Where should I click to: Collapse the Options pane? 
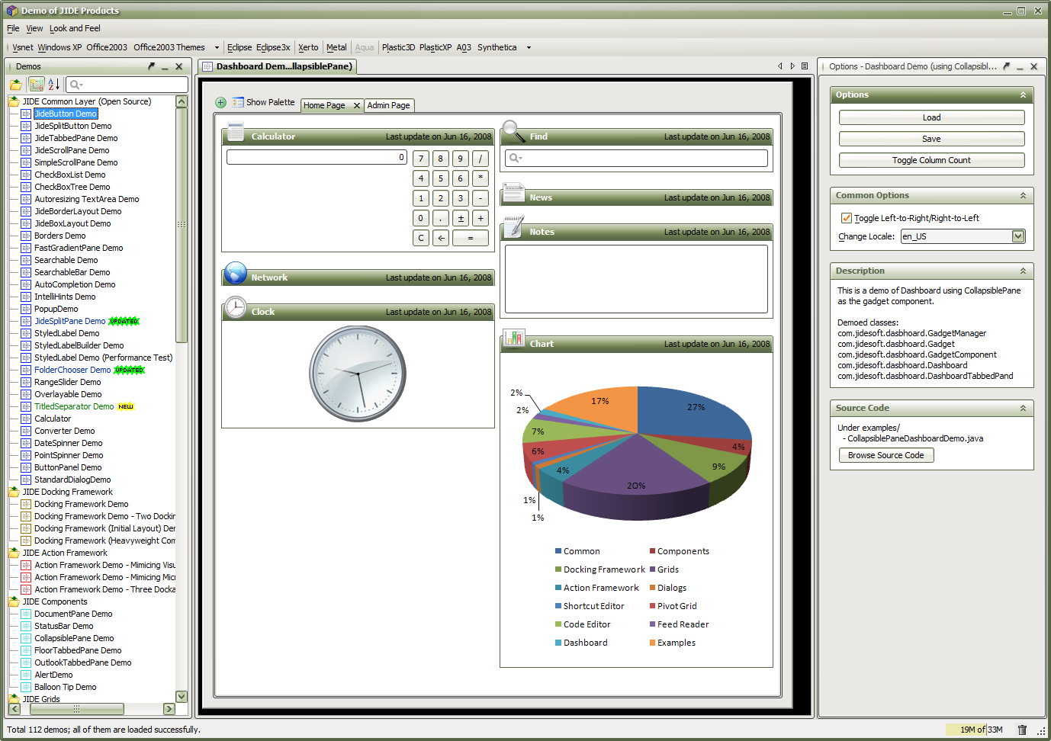(x=1023, y=95)
